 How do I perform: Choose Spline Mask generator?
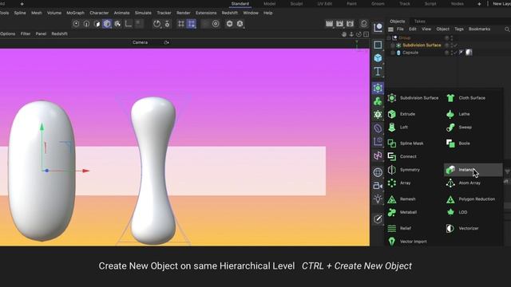[406, 143]
